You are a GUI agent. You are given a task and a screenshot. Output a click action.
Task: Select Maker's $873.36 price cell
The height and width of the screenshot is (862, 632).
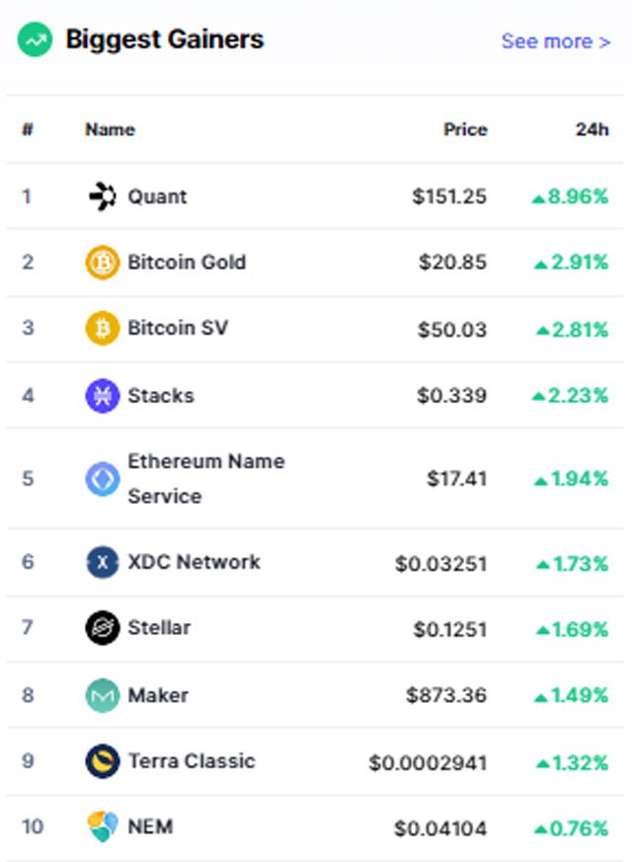446,695
